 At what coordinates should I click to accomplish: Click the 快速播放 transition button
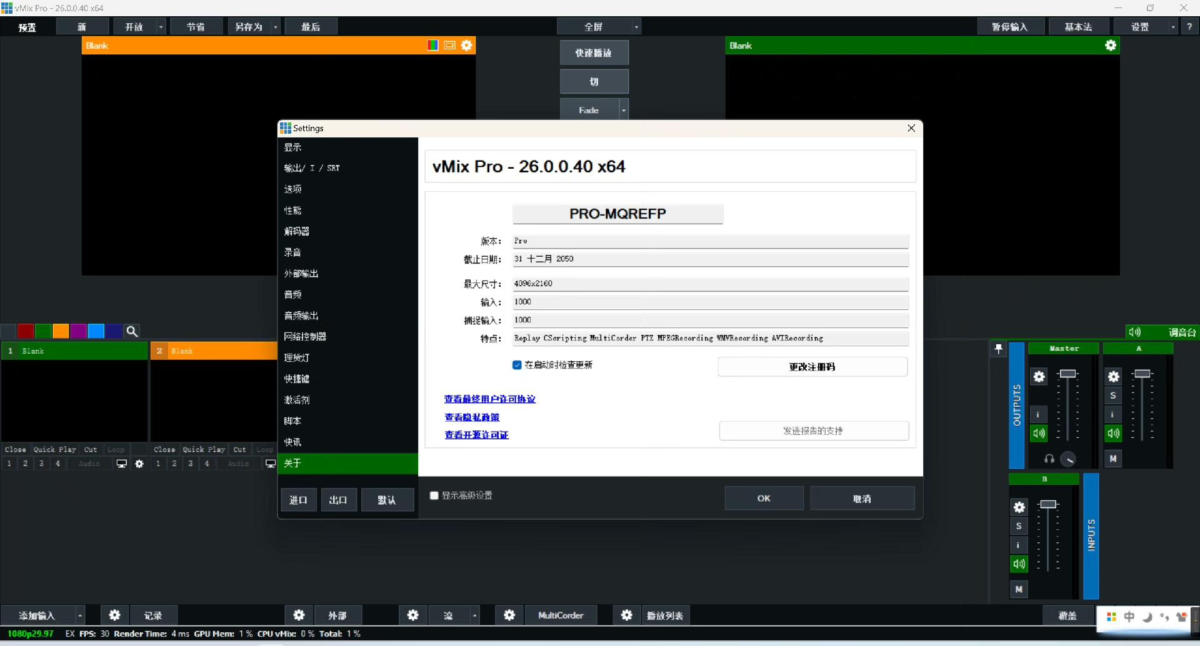[x=594, y=53]
